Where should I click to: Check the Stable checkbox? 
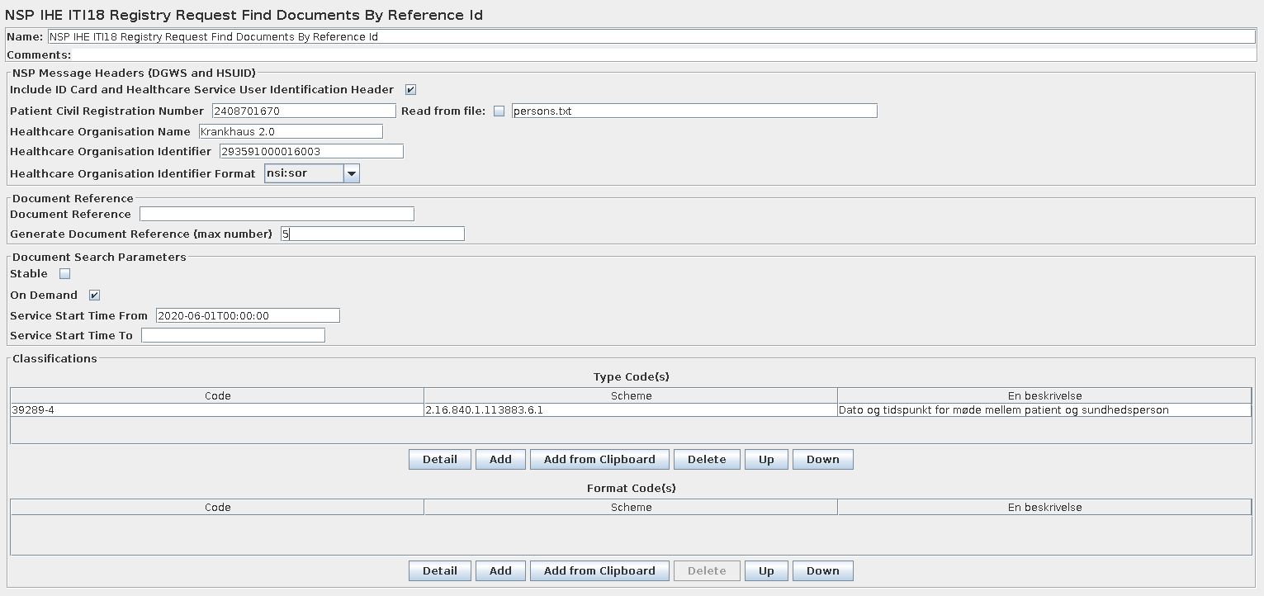pos(65,274)
